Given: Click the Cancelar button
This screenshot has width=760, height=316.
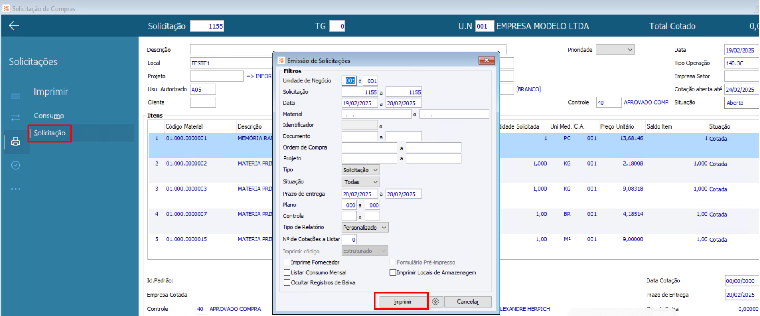Looking at the screenshot, I should [468, 302].
